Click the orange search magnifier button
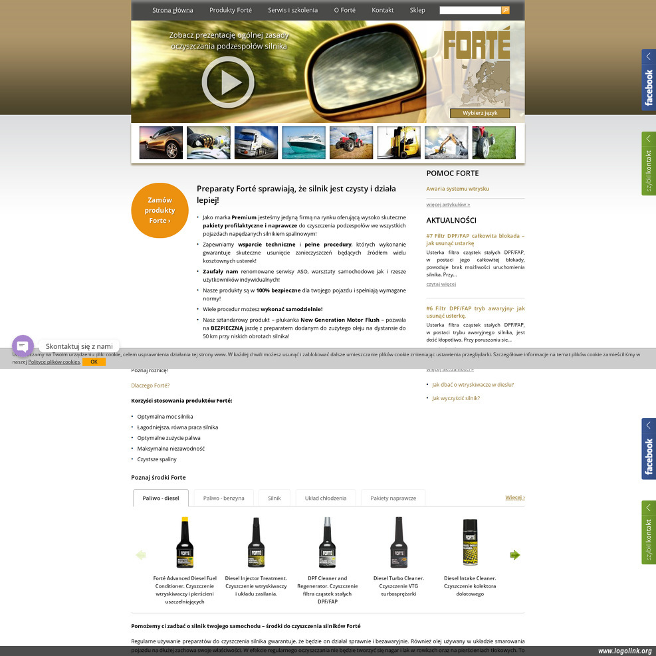 (x=505, y=10)
